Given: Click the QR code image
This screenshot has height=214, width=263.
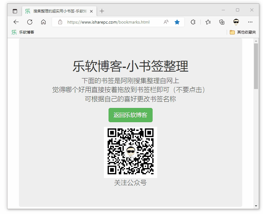Looking at the screenshot, I should click(131, 152).
